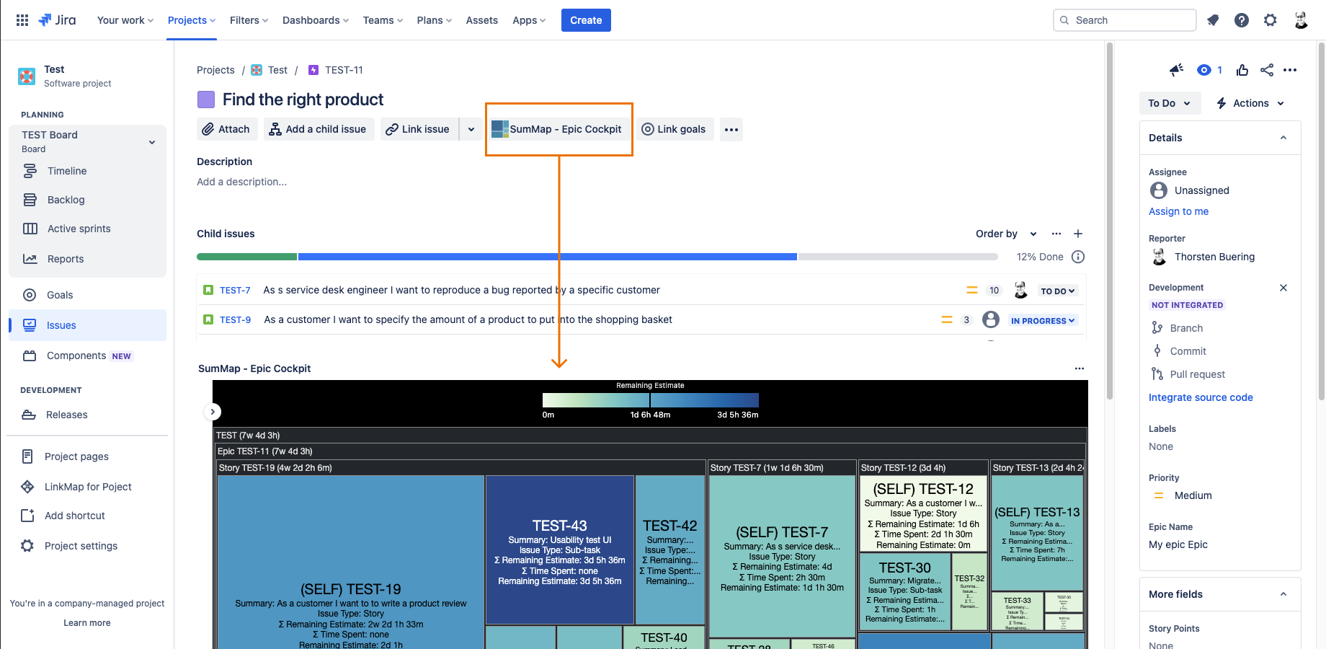
Task: Click Integrate source code link
Action: pos(1201,397)
